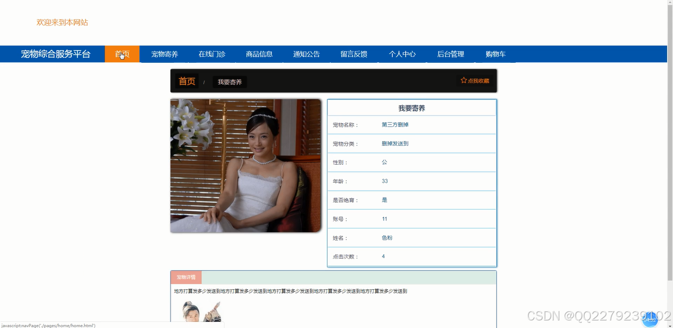The image size is (673, 328).
Task: Click the 删掉发送到 category link
Action: click(395, 143)
